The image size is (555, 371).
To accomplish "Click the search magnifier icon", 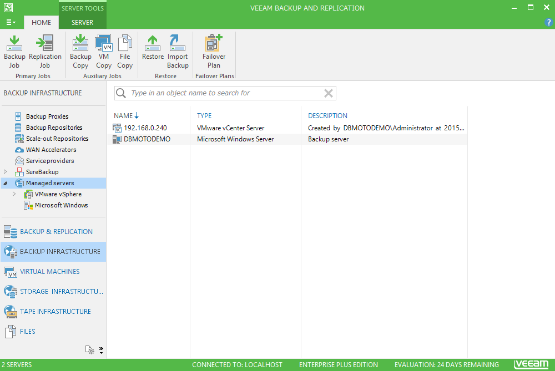I will pyautogui.click(x=120, y=93).
